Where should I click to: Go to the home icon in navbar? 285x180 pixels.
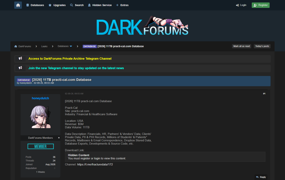coord(18,5)
